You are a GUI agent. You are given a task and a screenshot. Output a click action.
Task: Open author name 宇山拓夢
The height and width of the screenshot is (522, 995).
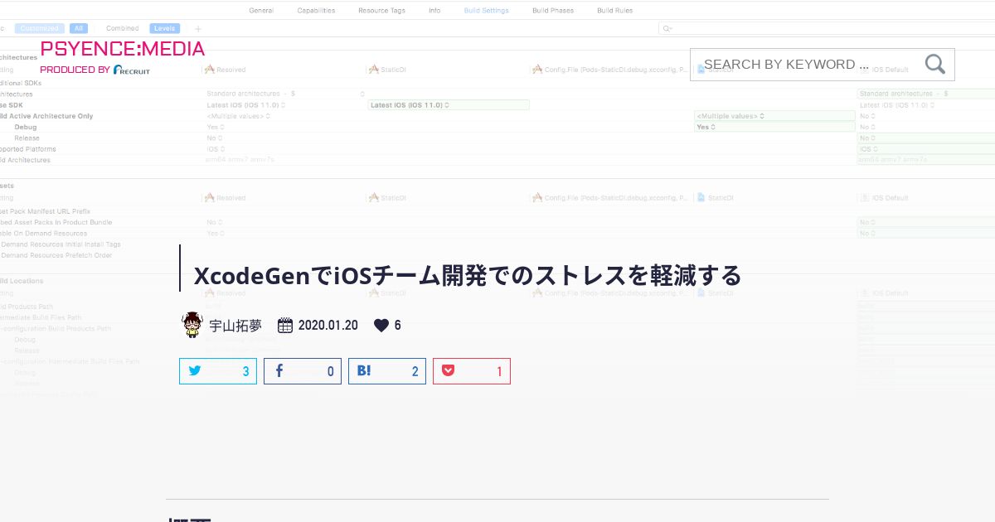tap(235, 326)
